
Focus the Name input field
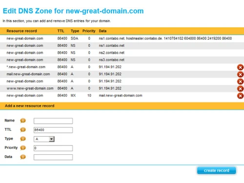[53, 121]
